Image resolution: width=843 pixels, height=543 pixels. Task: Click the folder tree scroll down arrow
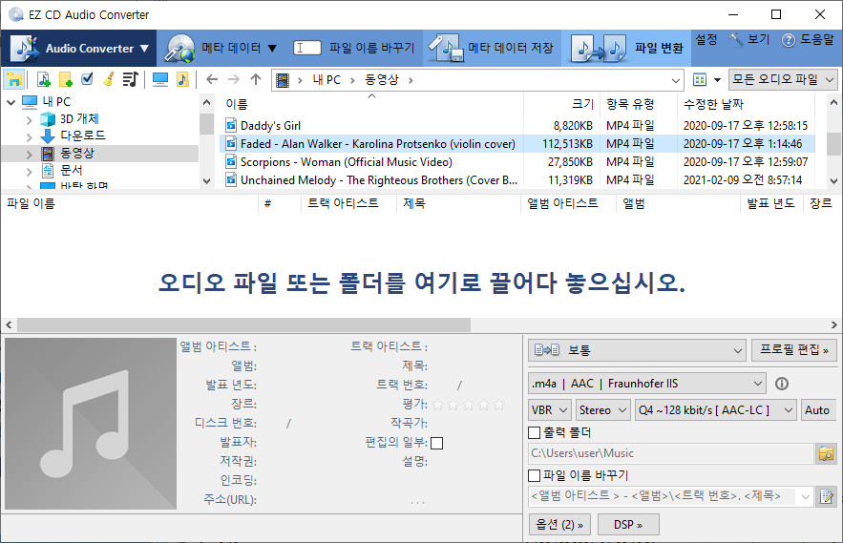tap(207, 181)
